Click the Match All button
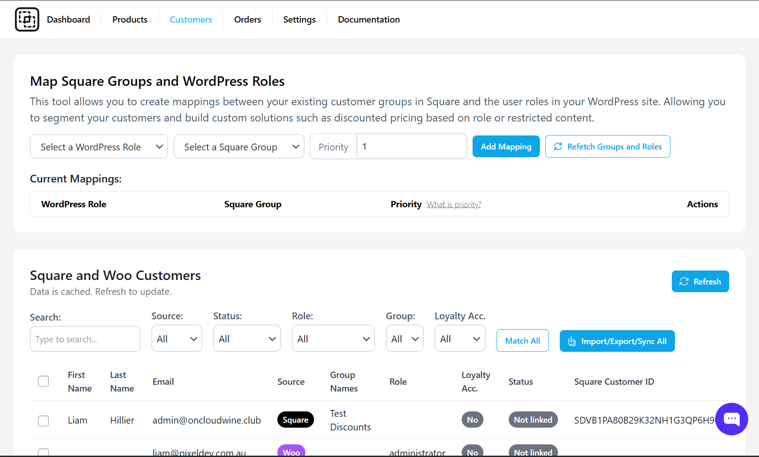Screen dimensions: 759x457 click(x=523, y=340)
